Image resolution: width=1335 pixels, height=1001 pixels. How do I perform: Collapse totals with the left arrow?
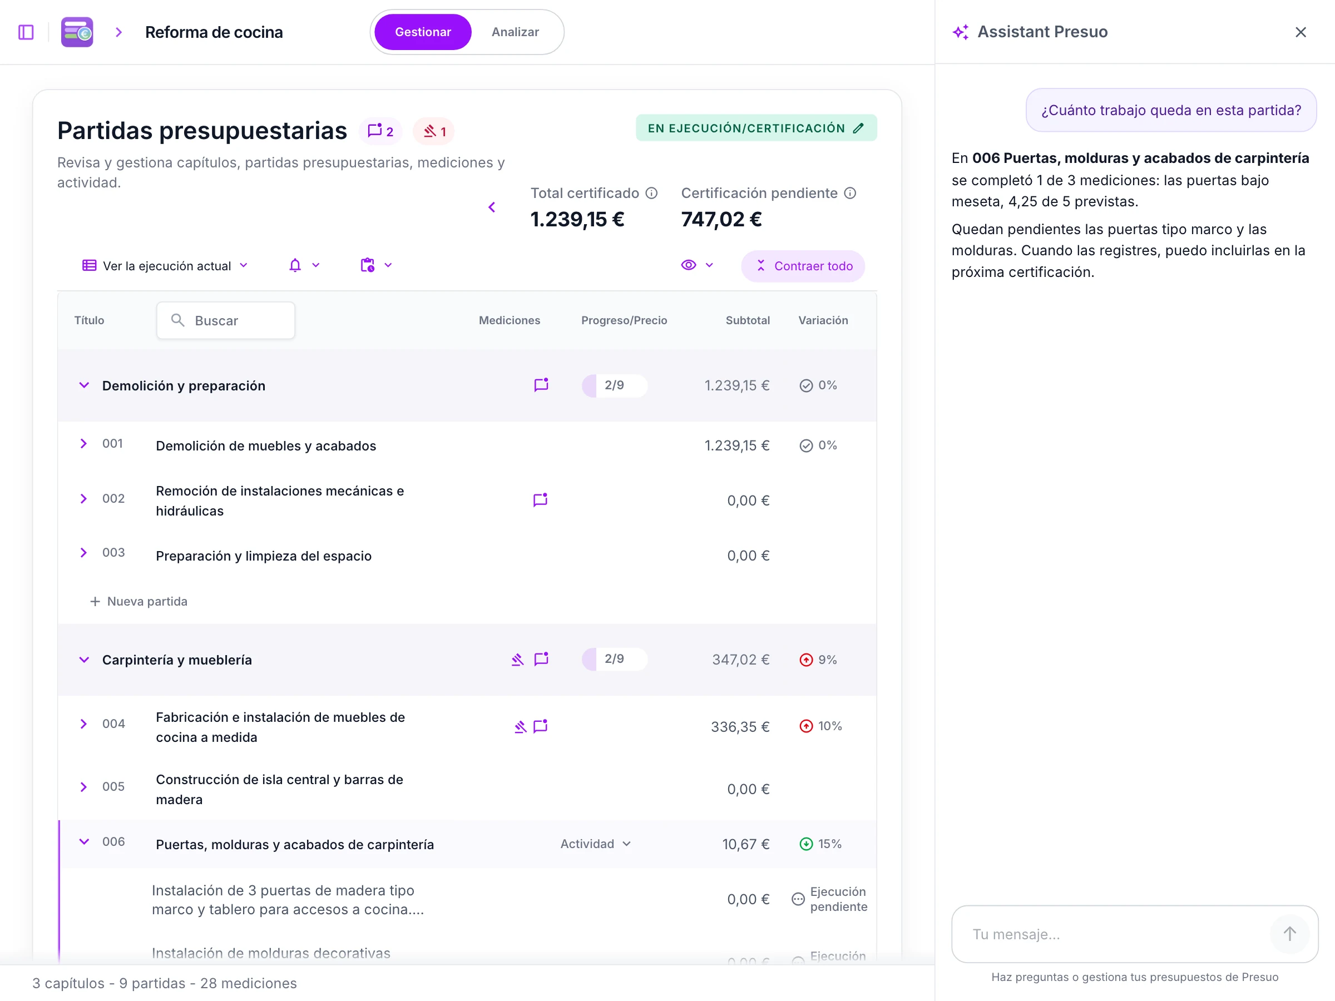(x=492, y=207)
